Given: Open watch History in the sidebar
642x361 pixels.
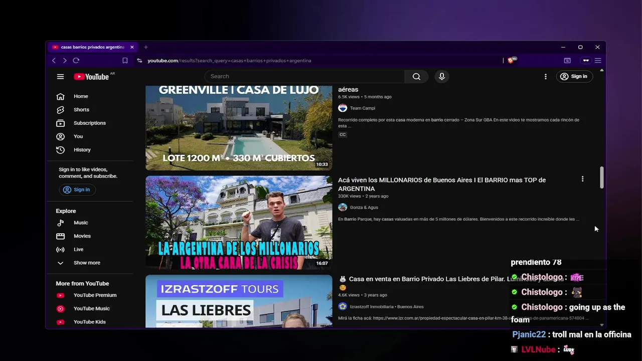Looking at the screenshot, I should click(x=90, y=150).
